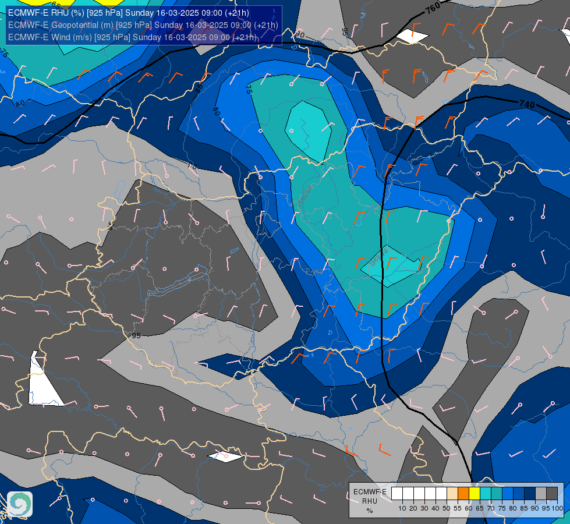Select the light gray 90–95 legend swatch

[541, 494]
